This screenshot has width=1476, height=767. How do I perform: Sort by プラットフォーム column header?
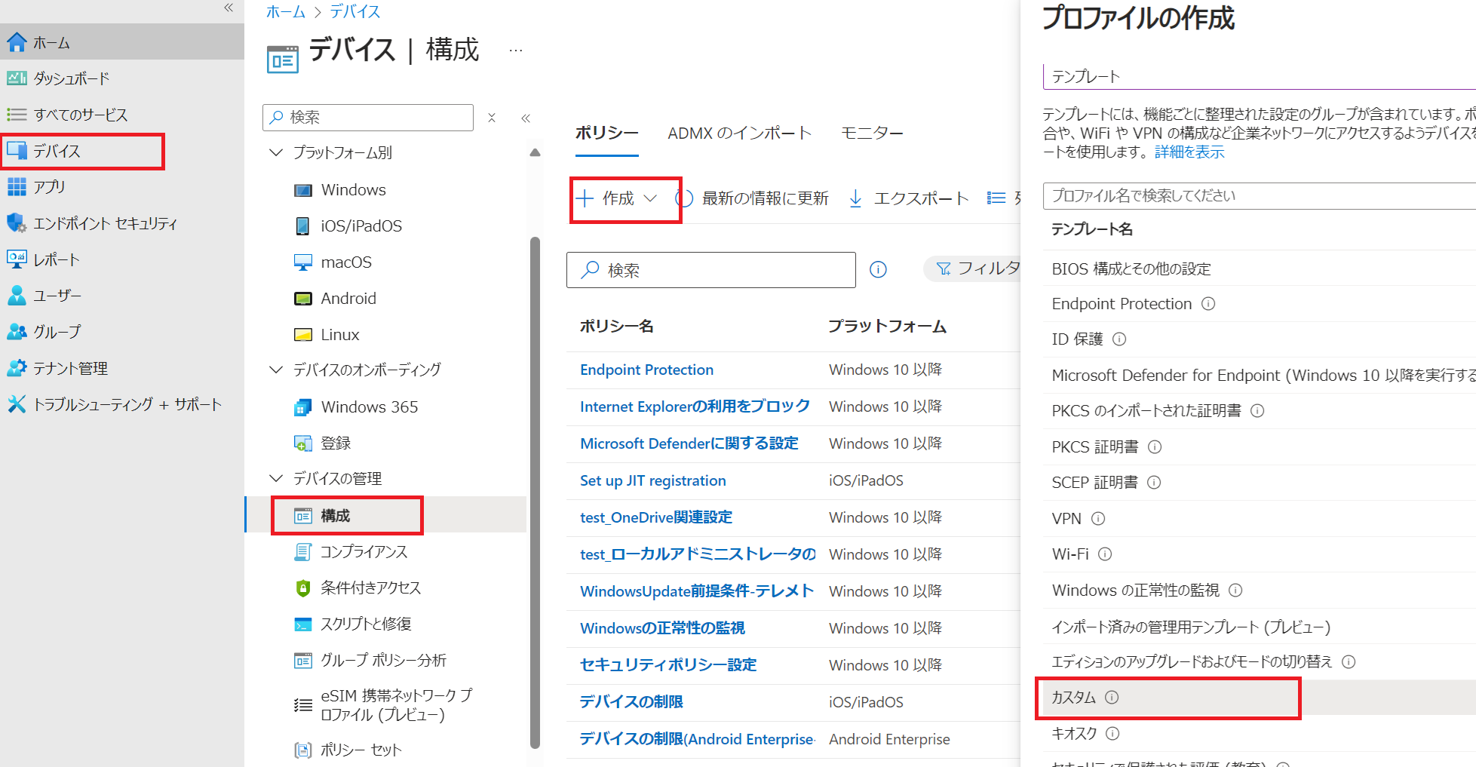pos(887,326)
